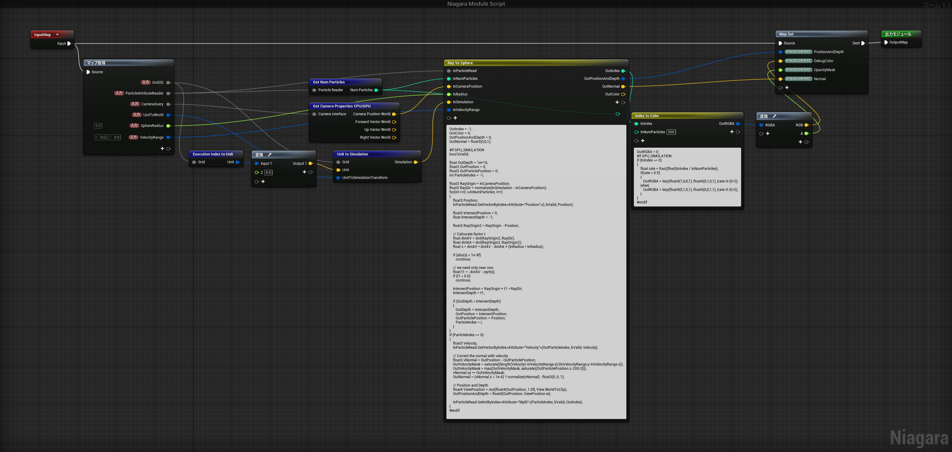Add a pin to Map Set node
This screenshot has height=452, width=952.
click(x=787, y=88)
